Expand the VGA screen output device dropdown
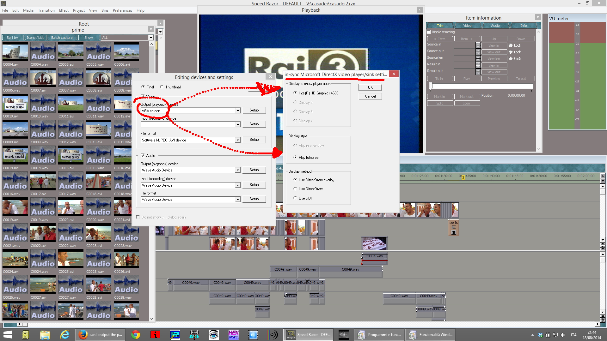Viewport: 607px width, 341px height. coord(237,111)
